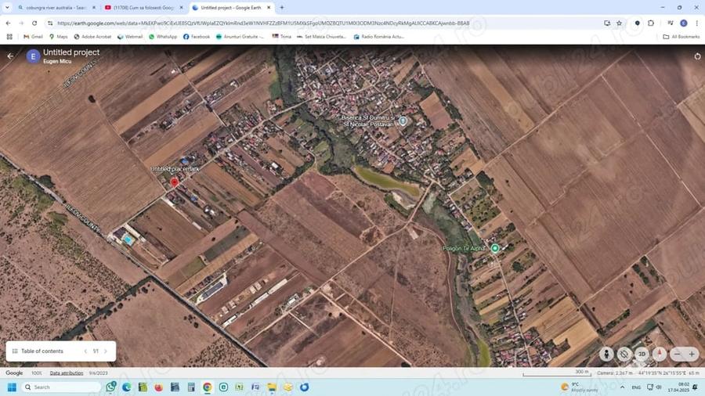The width and height of the screenshot is (705, 396).
Task: Zoom in with the plus button
Action: [x=692, y=355]
